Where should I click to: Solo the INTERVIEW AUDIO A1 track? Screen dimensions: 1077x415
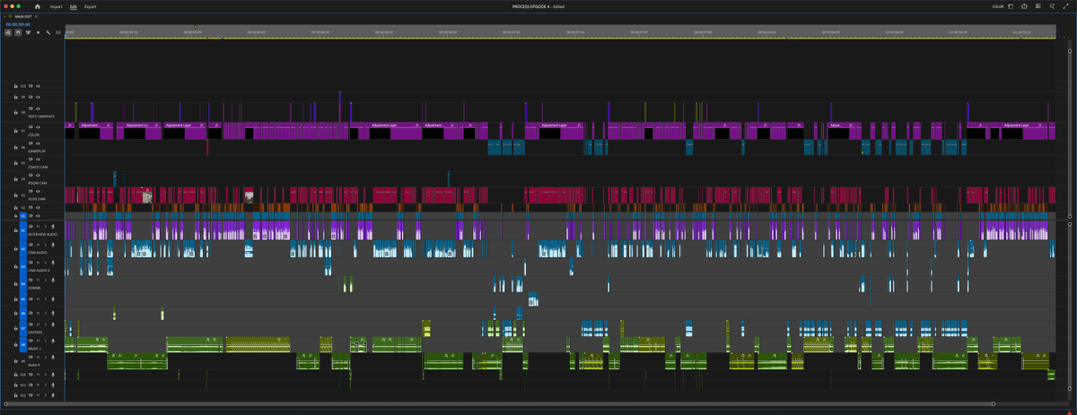coord(45,228)
